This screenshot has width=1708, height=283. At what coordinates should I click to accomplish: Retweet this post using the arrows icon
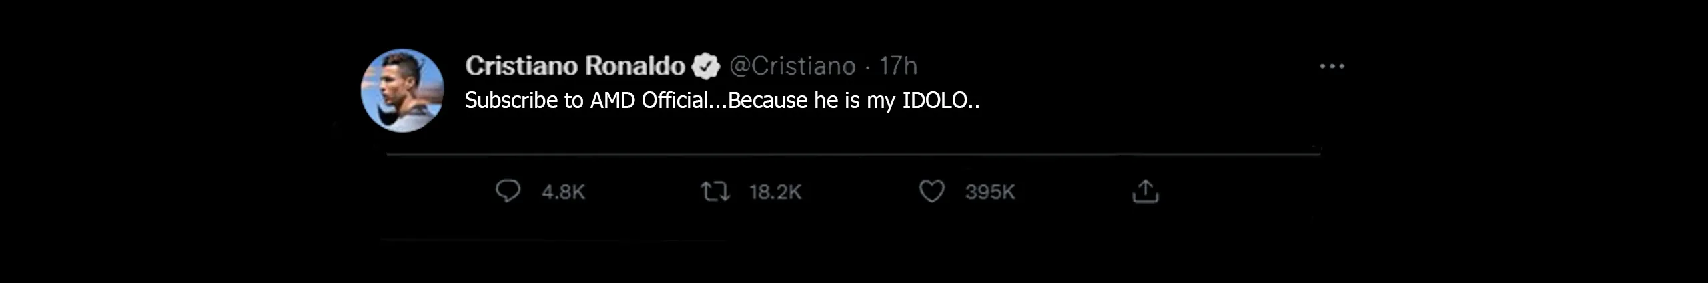pos(715,192)
